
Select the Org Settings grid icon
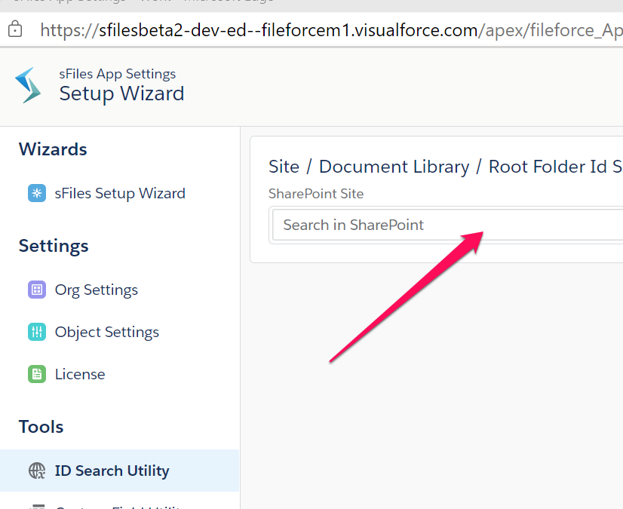click(36, 290)
